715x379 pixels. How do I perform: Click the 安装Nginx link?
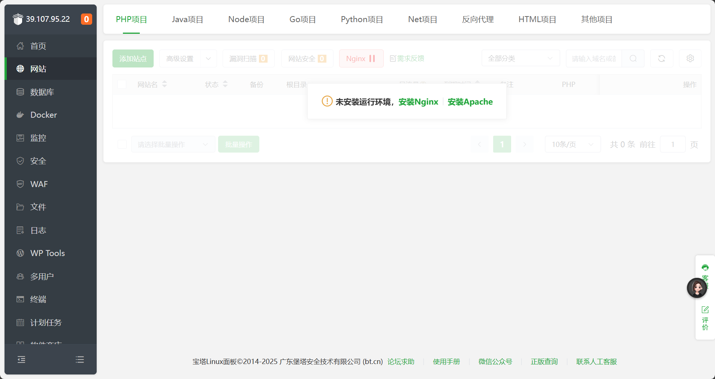[418, 102]
